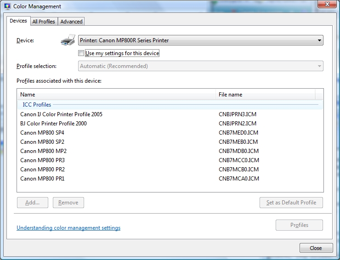
Task: Select the Canon MP800 MP2 profile
Action: click(43, 151)
